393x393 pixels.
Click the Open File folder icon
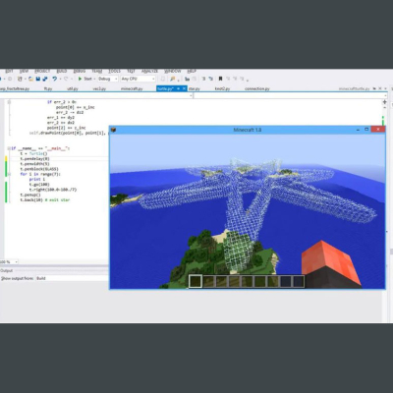pyautogui.click(x=30, y=79)
